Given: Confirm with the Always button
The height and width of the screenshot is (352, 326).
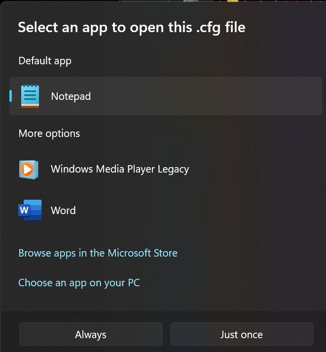Looking at the screenshot, I should coord(91,334).
